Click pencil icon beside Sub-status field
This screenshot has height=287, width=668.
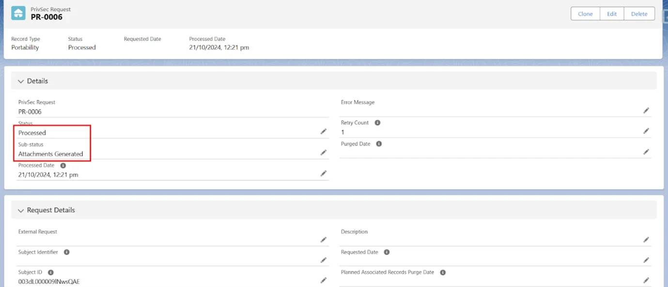[323, 153]
